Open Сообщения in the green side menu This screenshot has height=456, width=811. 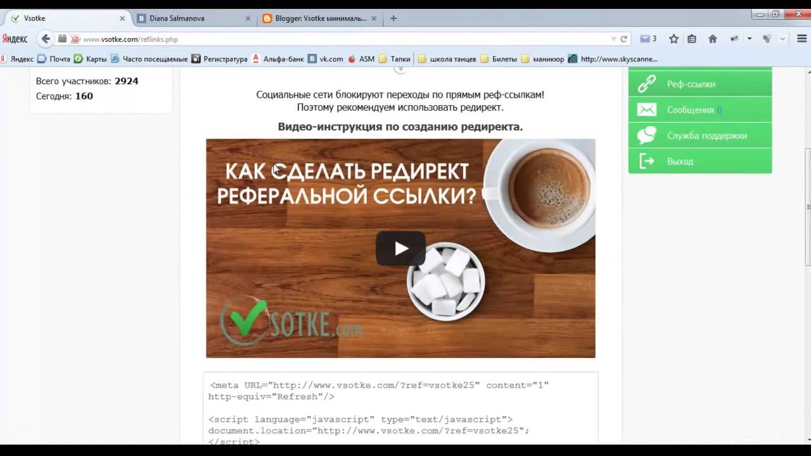pyautogui.click(x=700, y=110)
